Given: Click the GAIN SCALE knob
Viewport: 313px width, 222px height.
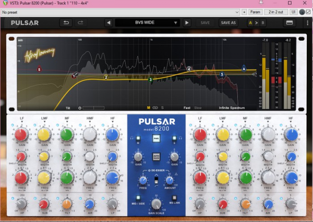Looking at the screenshot, I should point(156,204).
